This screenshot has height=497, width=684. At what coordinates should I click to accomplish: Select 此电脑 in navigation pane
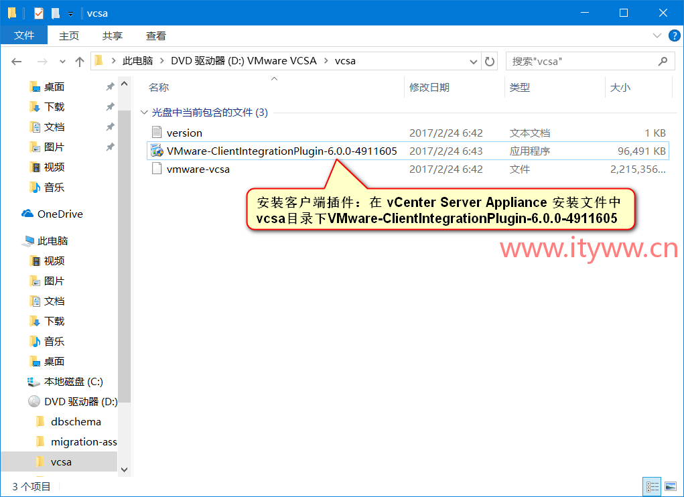pyautogui.click(x=52, y=241)
